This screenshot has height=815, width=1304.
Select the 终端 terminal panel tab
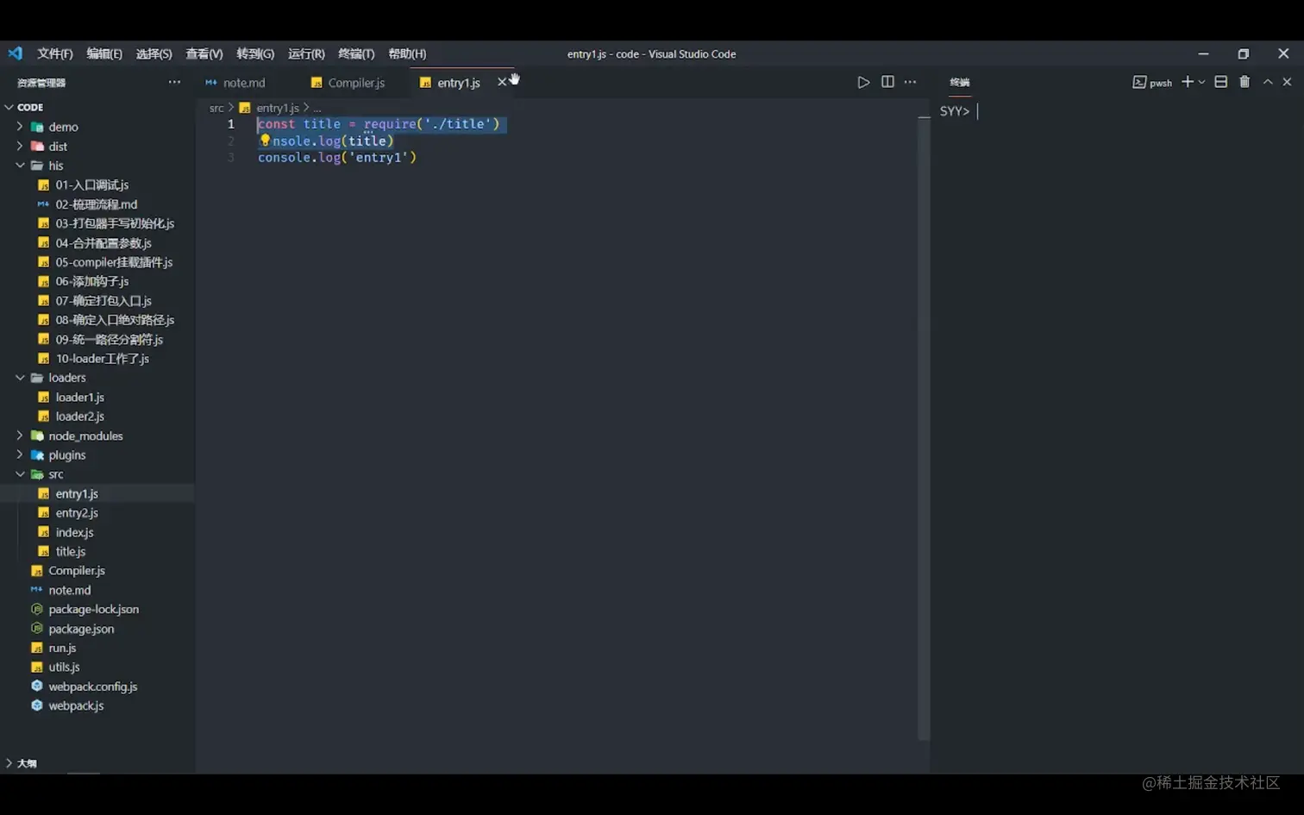click(x=960, y=82)
